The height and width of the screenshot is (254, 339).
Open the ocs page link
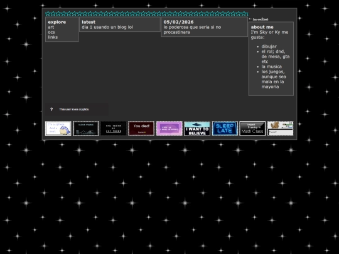tap(51, 32)
